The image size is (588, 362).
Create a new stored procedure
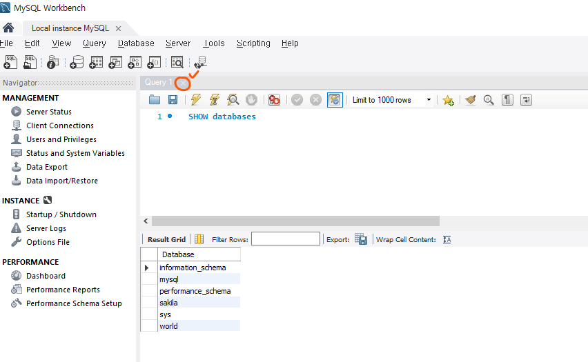pos(135,62)
